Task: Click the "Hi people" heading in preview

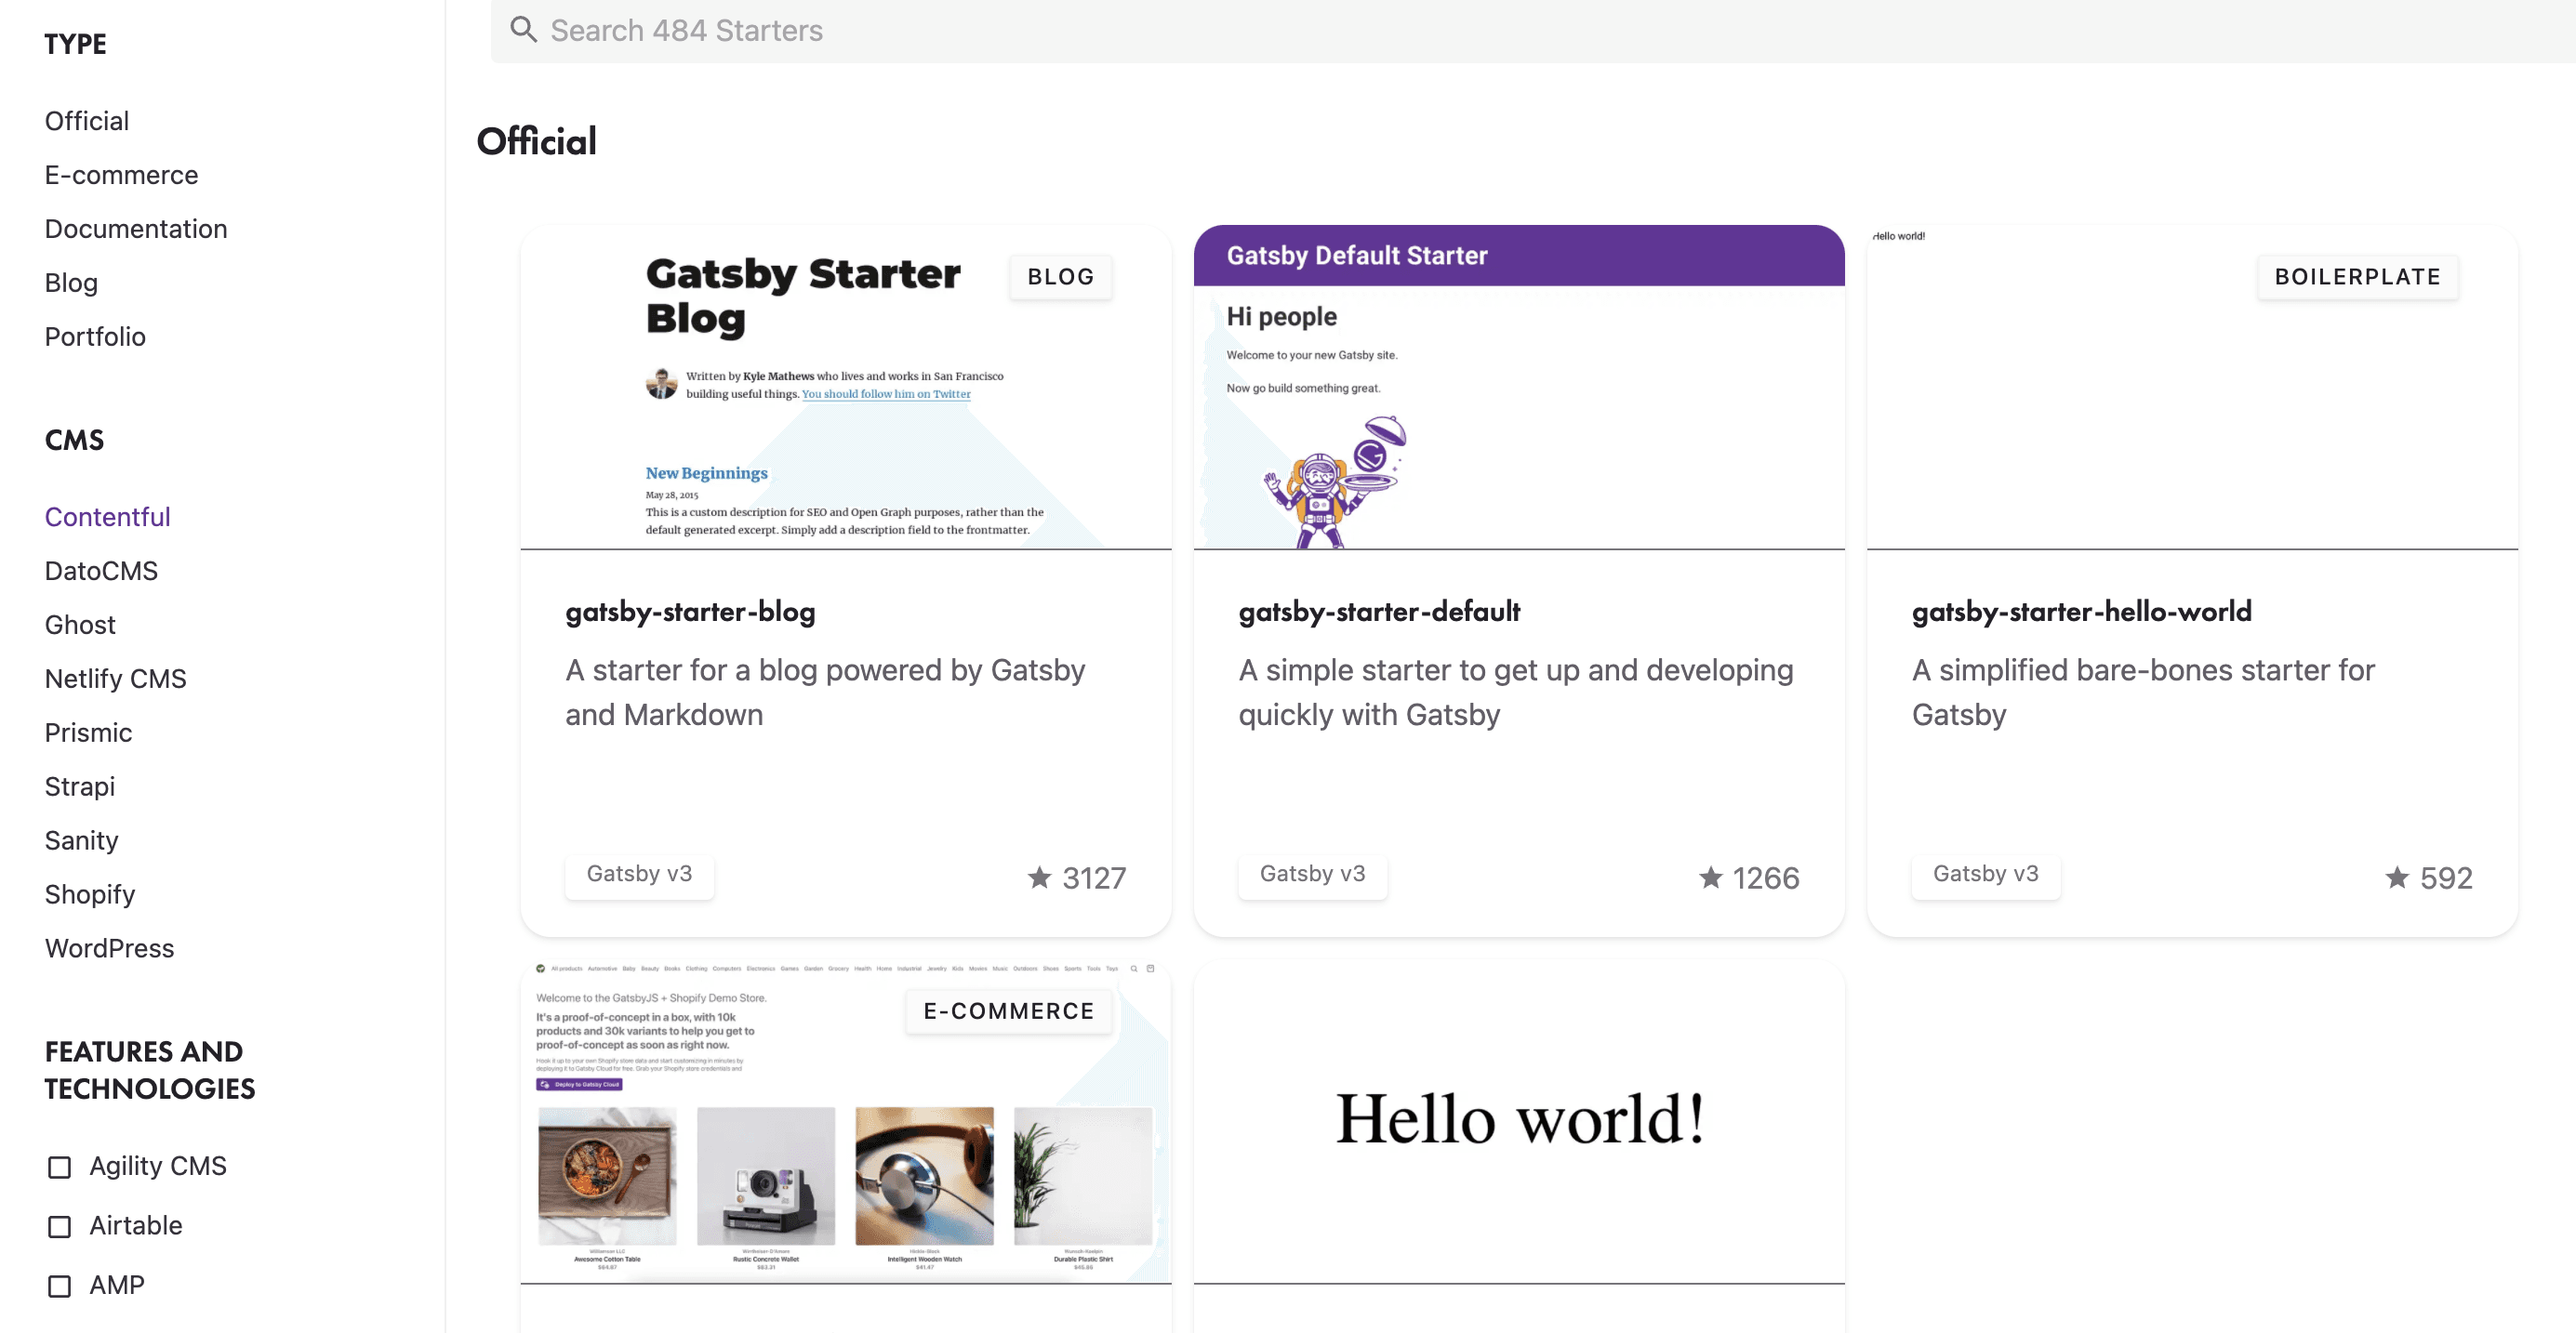Action: click(1282, 317)
